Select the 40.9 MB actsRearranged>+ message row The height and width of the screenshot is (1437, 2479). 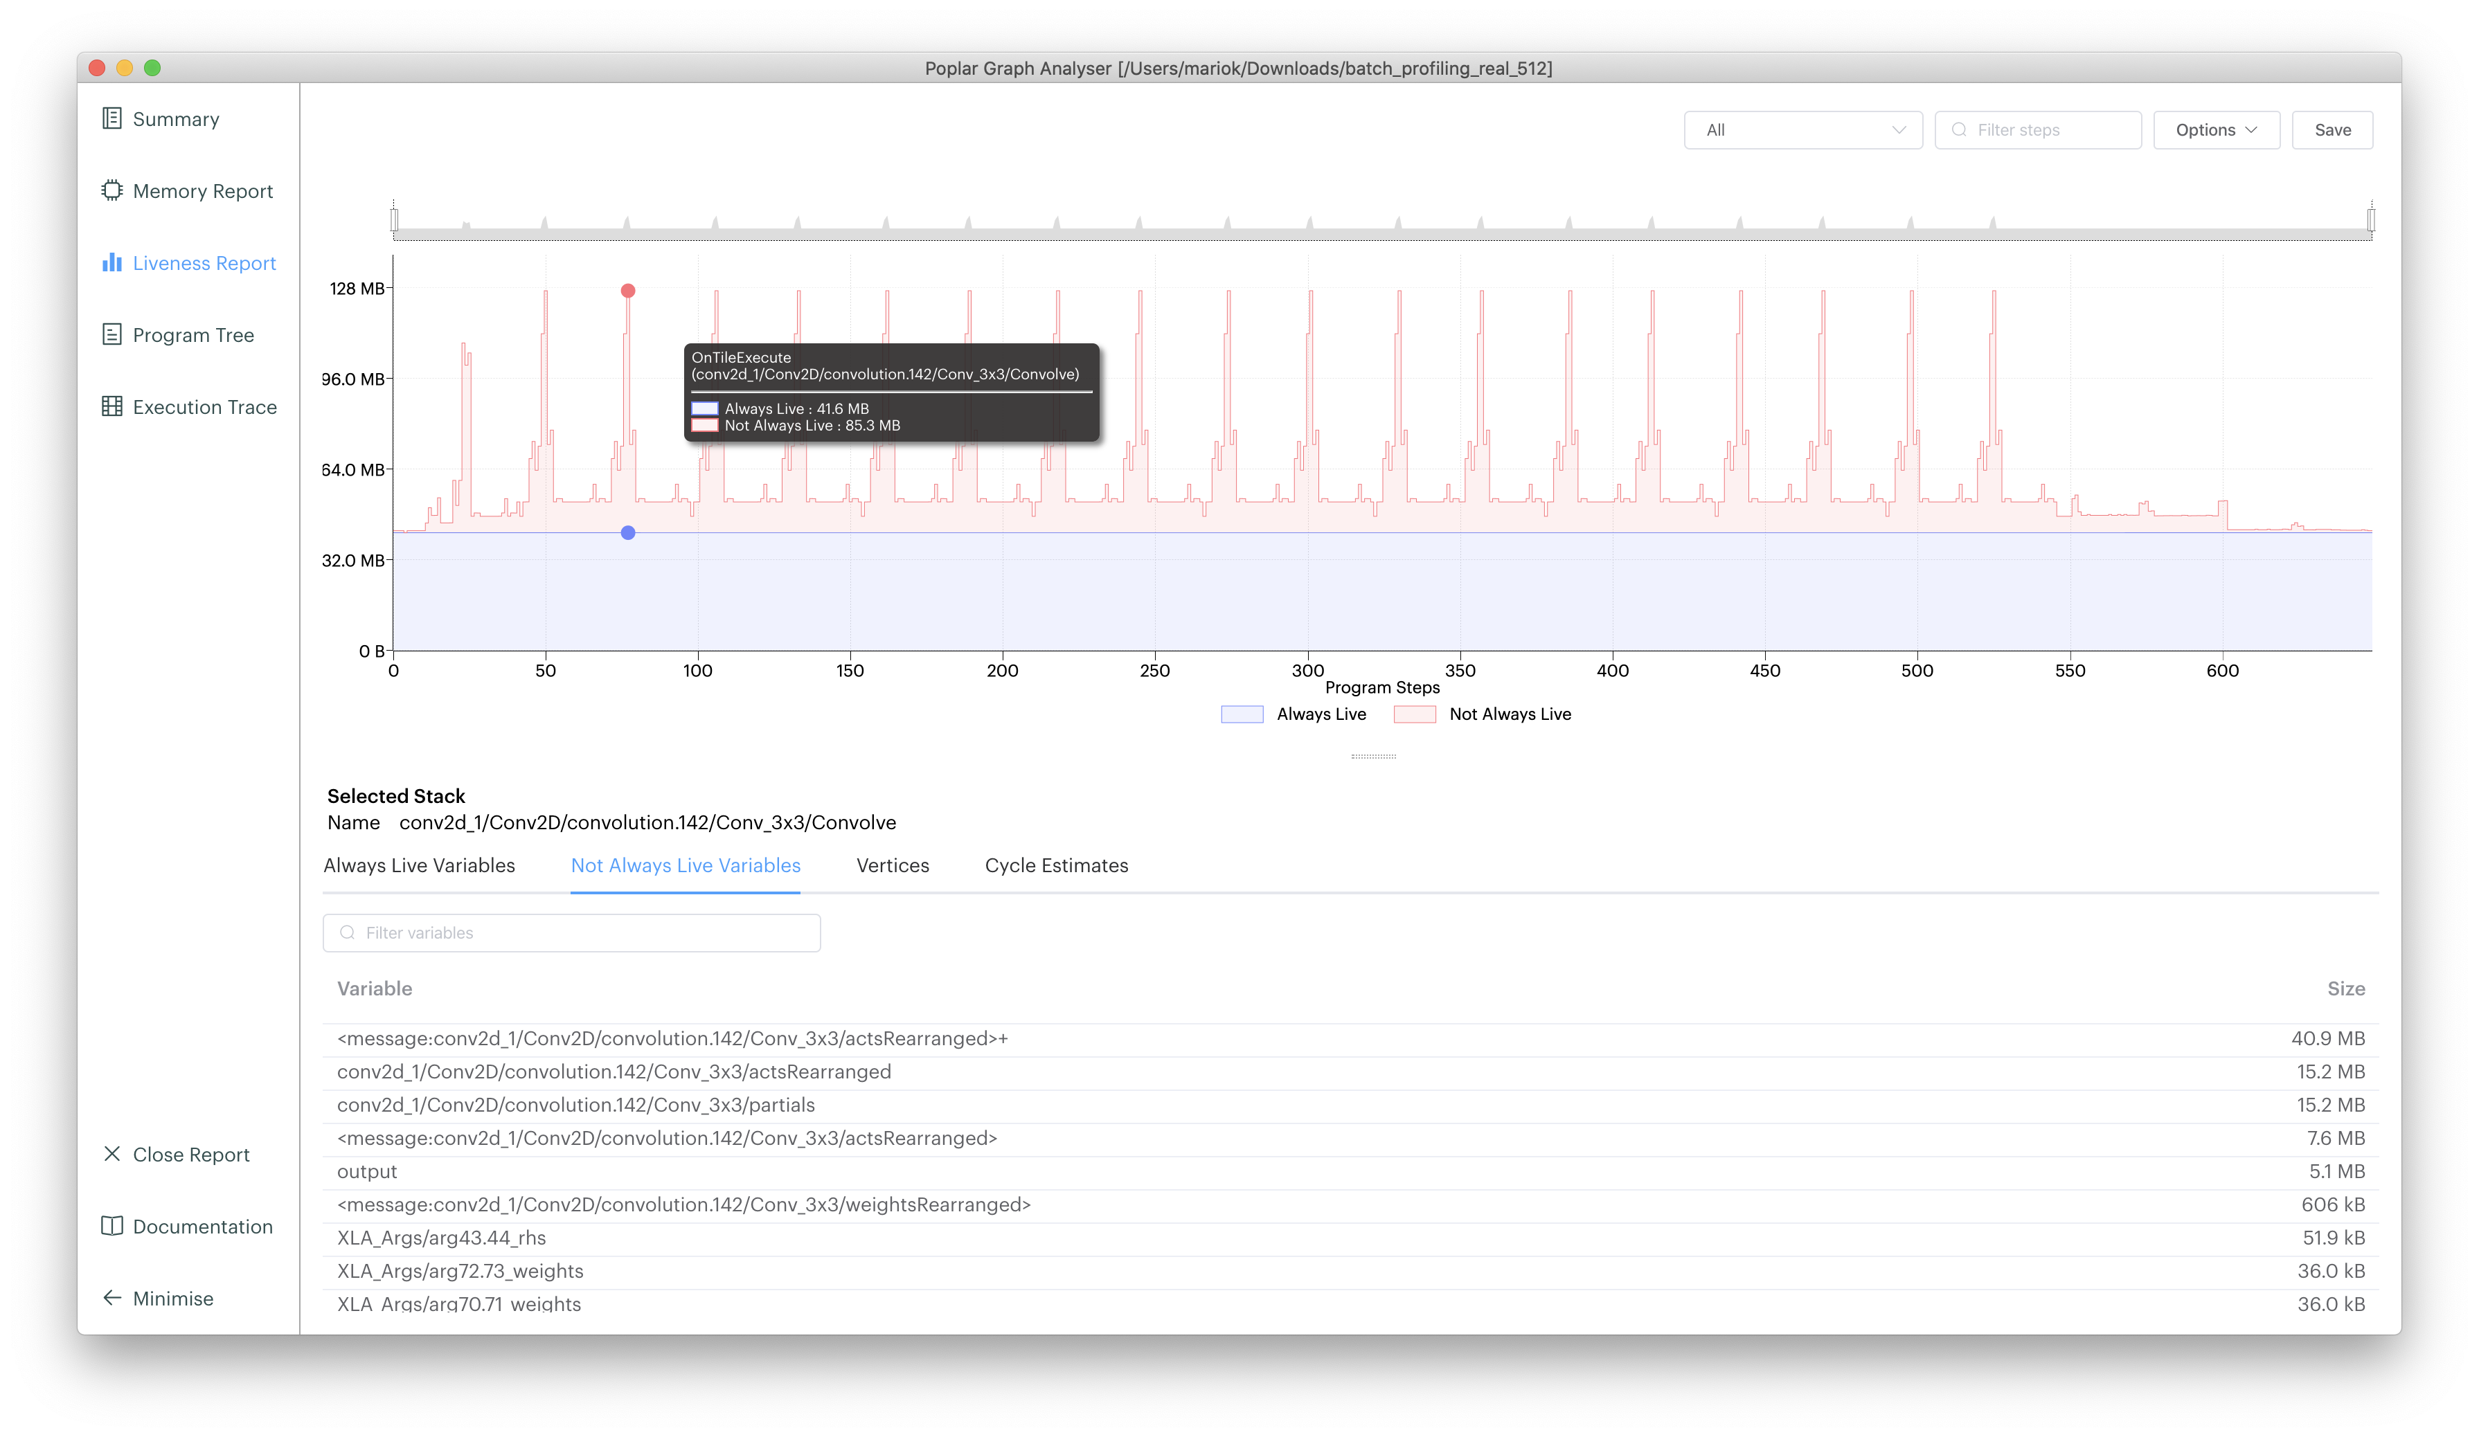[x=1351, y=1039]
